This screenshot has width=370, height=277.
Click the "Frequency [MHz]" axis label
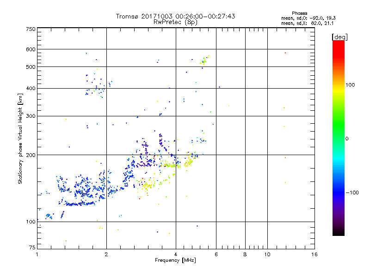[x=175, y=260]
